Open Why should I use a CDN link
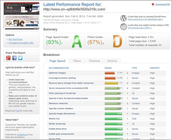The height and width of the screenshot is (140, 172). pyautogui.click(x=140, y=28)
